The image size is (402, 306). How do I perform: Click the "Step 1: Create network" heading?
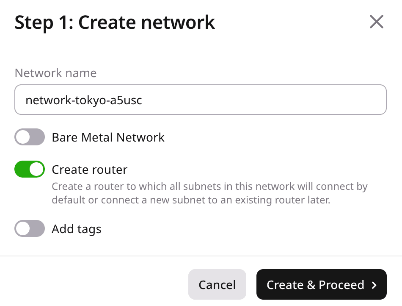pyautogui.click(x=115, y=22)
